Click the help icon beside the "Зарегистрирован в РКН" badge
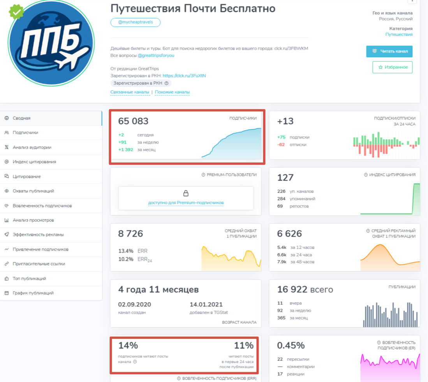 (x=166, y=83)
